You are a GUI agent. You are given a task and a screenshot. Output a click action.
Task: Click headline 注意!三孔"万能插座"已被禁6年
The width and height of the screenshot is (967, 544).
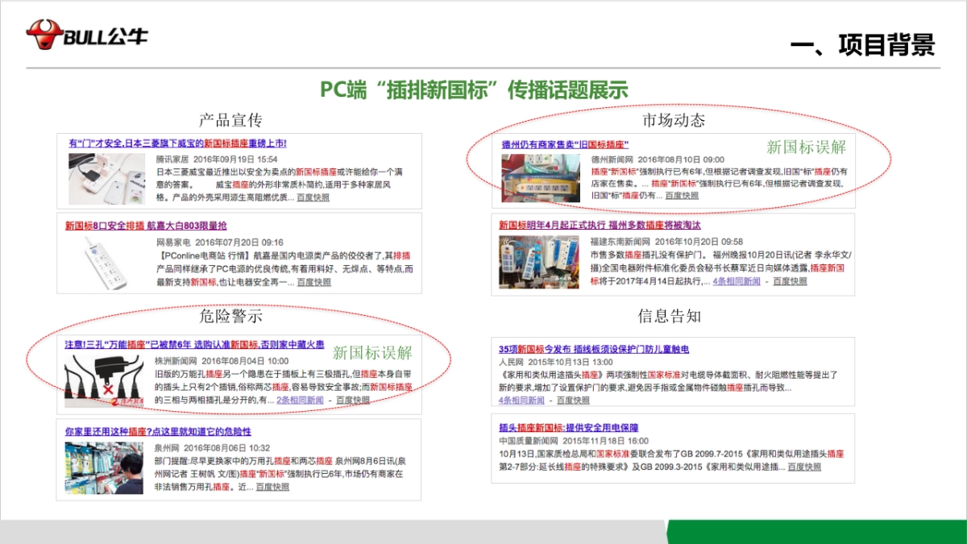pos(194,344)
